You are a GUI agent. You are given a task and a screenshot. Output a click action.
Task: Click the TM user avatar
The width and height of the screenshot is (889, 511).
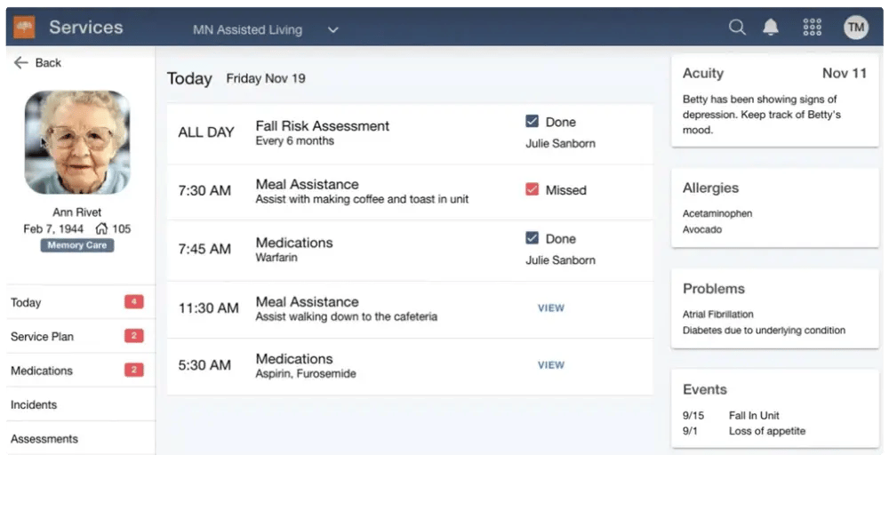point(855,28)
